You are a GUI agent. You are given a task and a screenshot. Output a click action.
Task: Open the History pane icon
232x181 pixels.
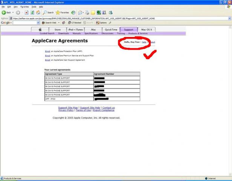pyautogui.click(x=73, y=12)
